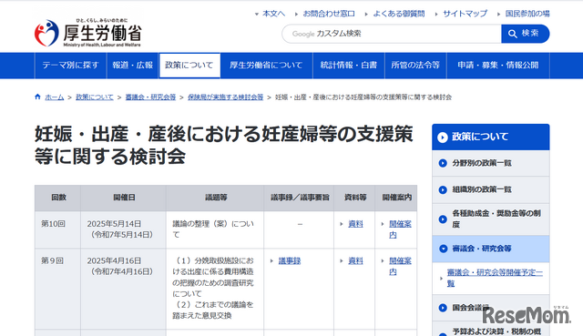Click sidebar 分野別の政策一覧 item

491,163
